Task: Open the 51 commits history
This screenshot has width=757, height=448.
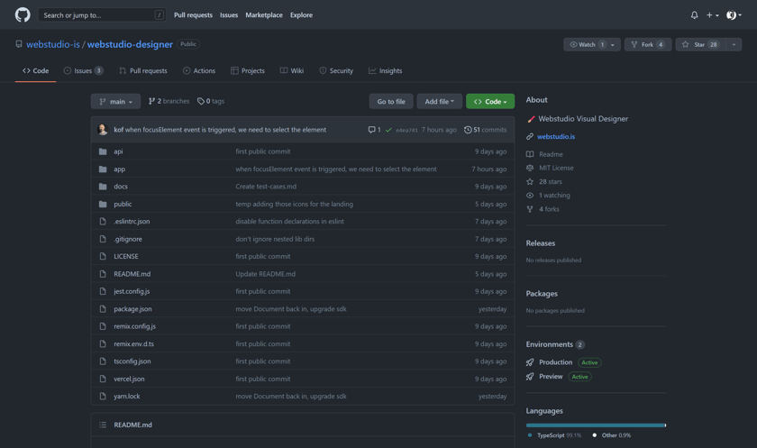Action: [x=485, y=130]
